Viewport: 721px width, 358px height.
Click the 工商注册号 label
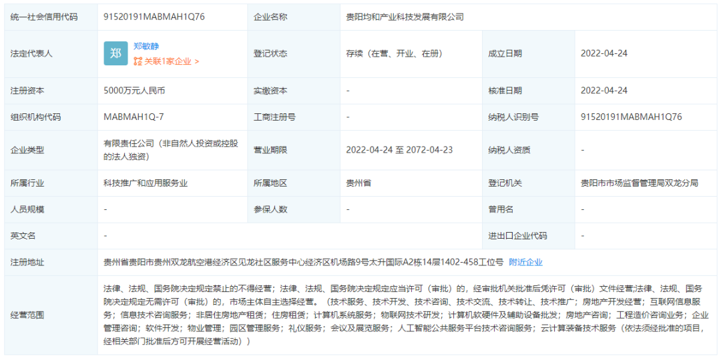274,117
